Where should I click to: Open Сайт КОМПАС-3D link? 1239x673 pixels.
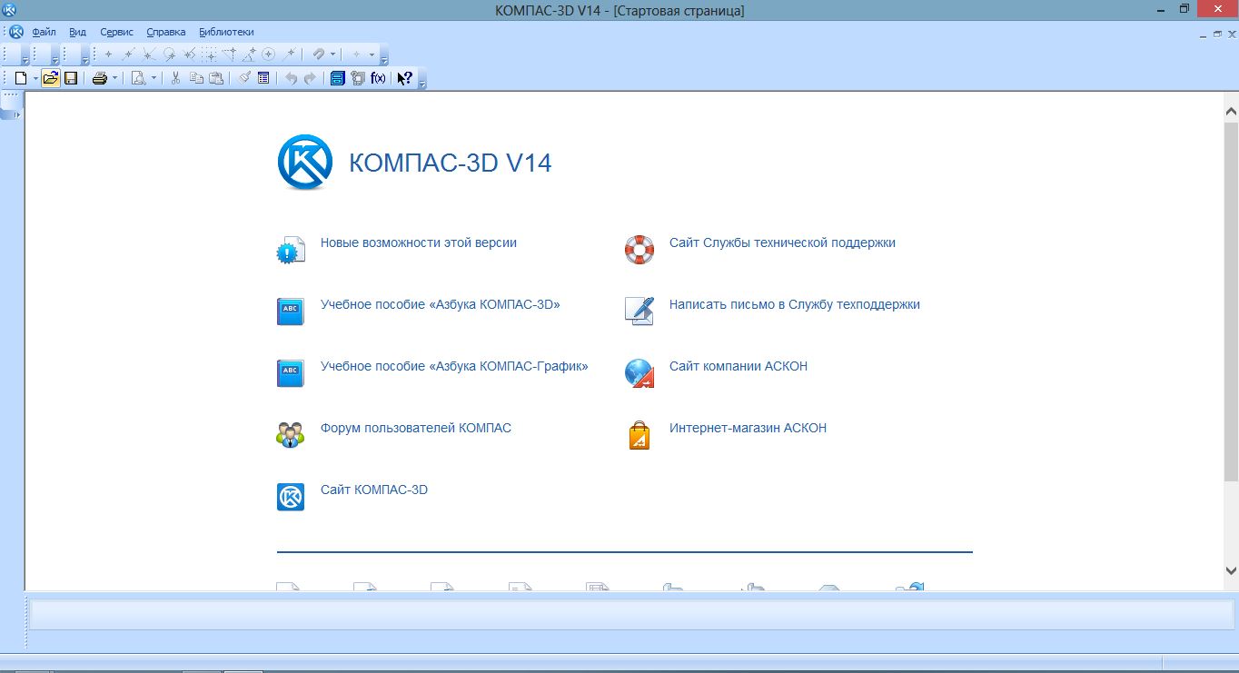(x=374, y=490)
